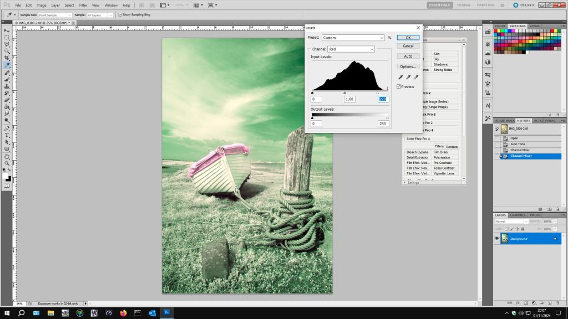Select the Zoom tool in the toolbox

[x=7, y=163]
